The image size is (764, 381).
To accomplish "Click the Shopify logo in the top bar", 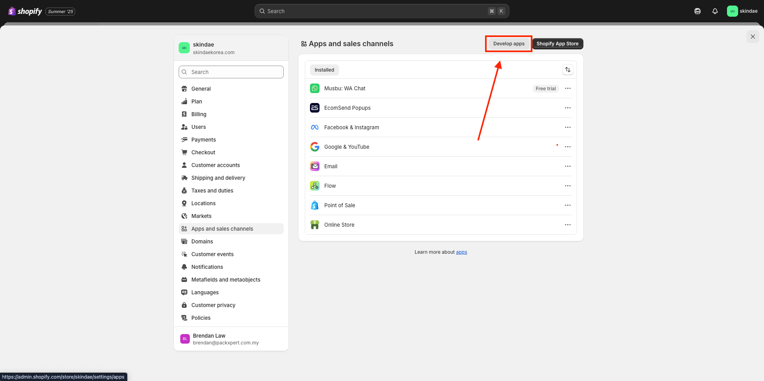I will (25, 11).
